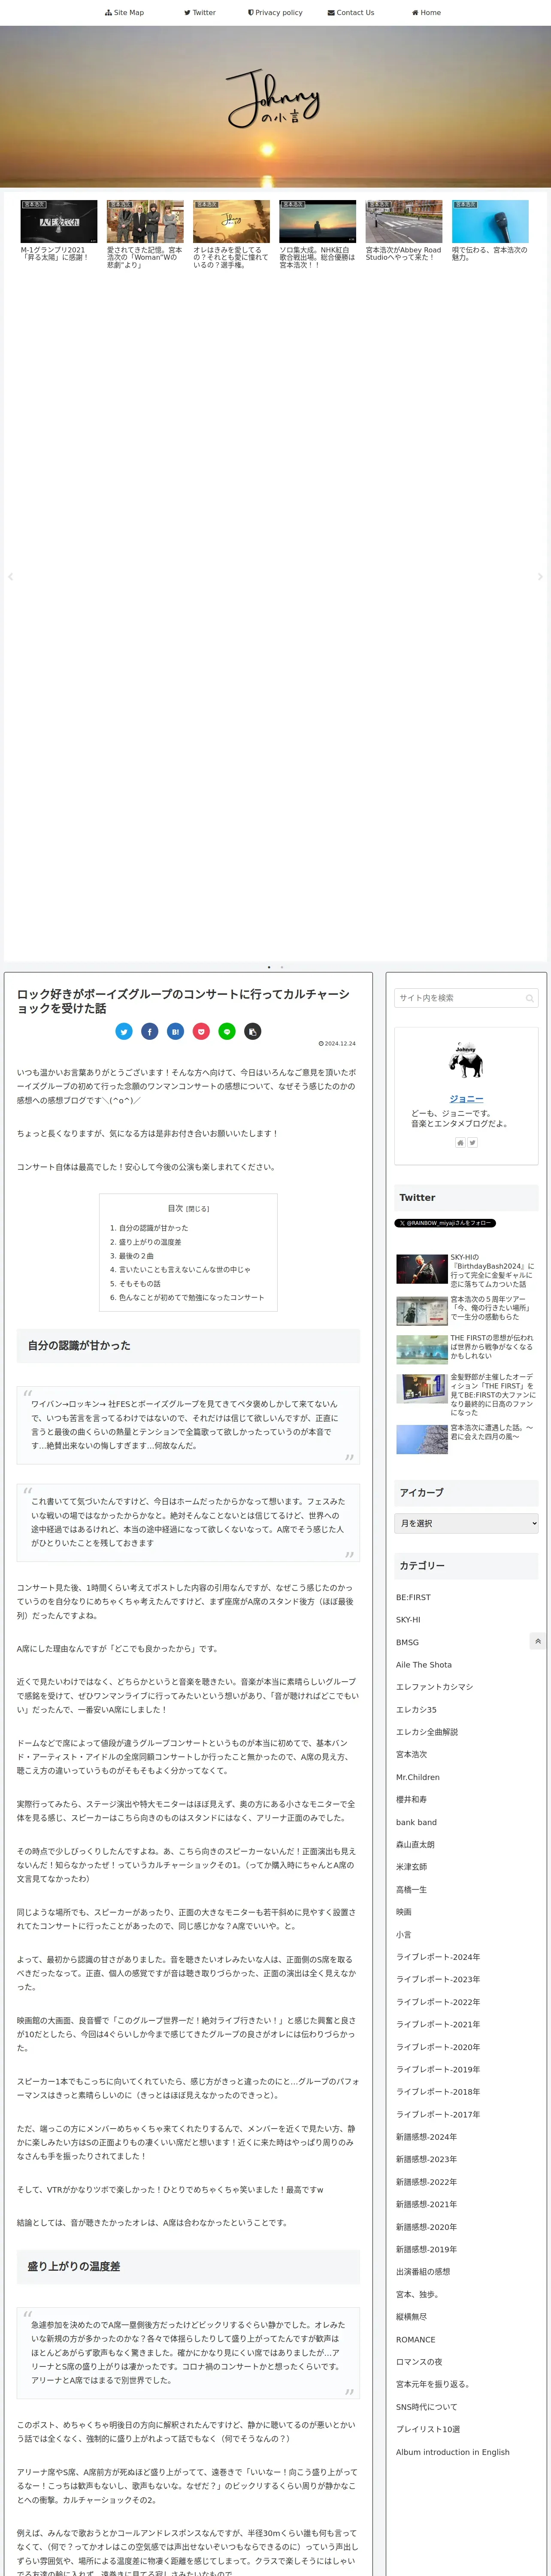Share article via Twitter icon
The height and width of the screenshot is (2576, 551).
(x=124, y=1031)
